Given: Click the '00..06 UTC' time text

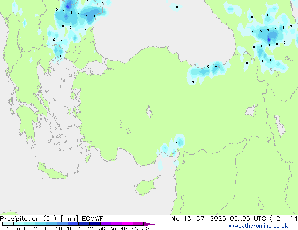Looking at the screenshot, I should [248, 219].
